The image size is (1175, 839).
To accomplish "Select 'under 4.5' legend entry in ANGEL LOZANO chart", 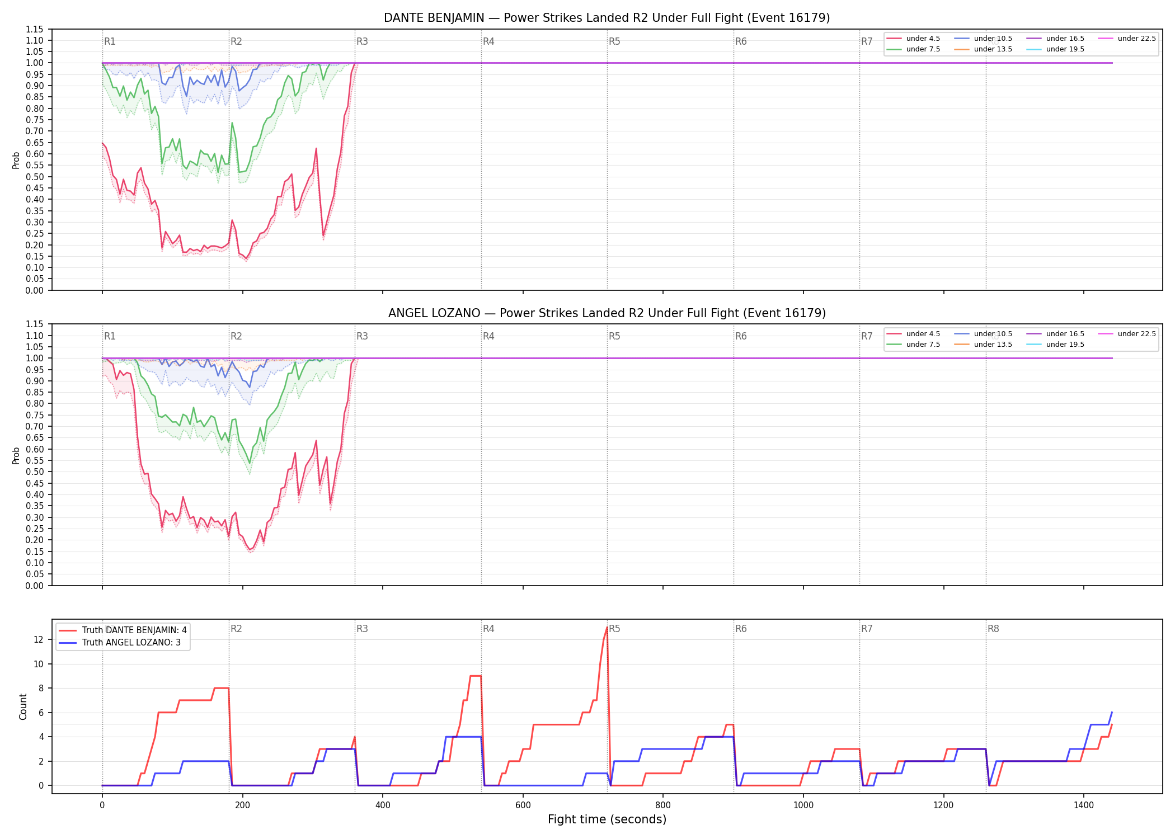I will 913,334.
